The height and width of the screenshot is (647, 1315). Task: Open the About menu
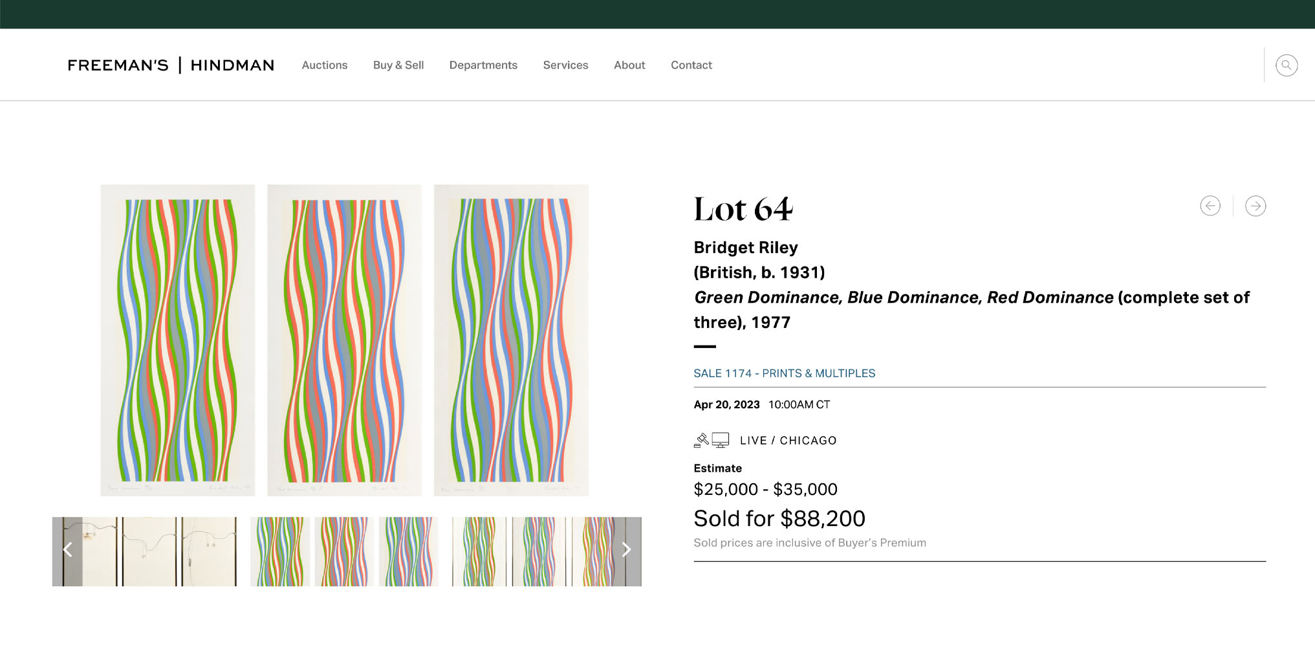coord(629,65)
